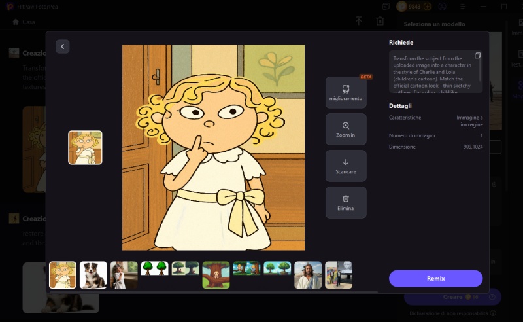523x322 pixels.
Task: Click the prompt box scrollbar
Action: tap(480, 71)
